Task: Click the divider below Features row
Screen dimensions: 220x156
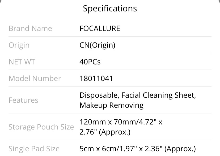Action: tap(110, 113)
